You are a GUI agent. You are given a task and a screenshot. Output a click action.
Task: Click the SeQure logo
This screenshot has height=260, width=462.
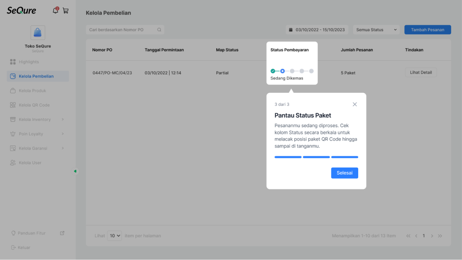tap(22, 11)
